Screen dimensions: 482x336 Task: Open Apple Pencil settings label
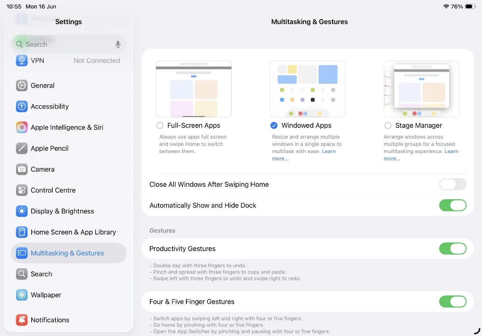click(50, 148)
